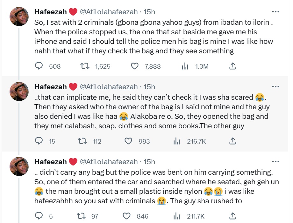View analytics of tweet with 1.3M views
This screenshot has height=223, width=293.
tap(185, 66)
